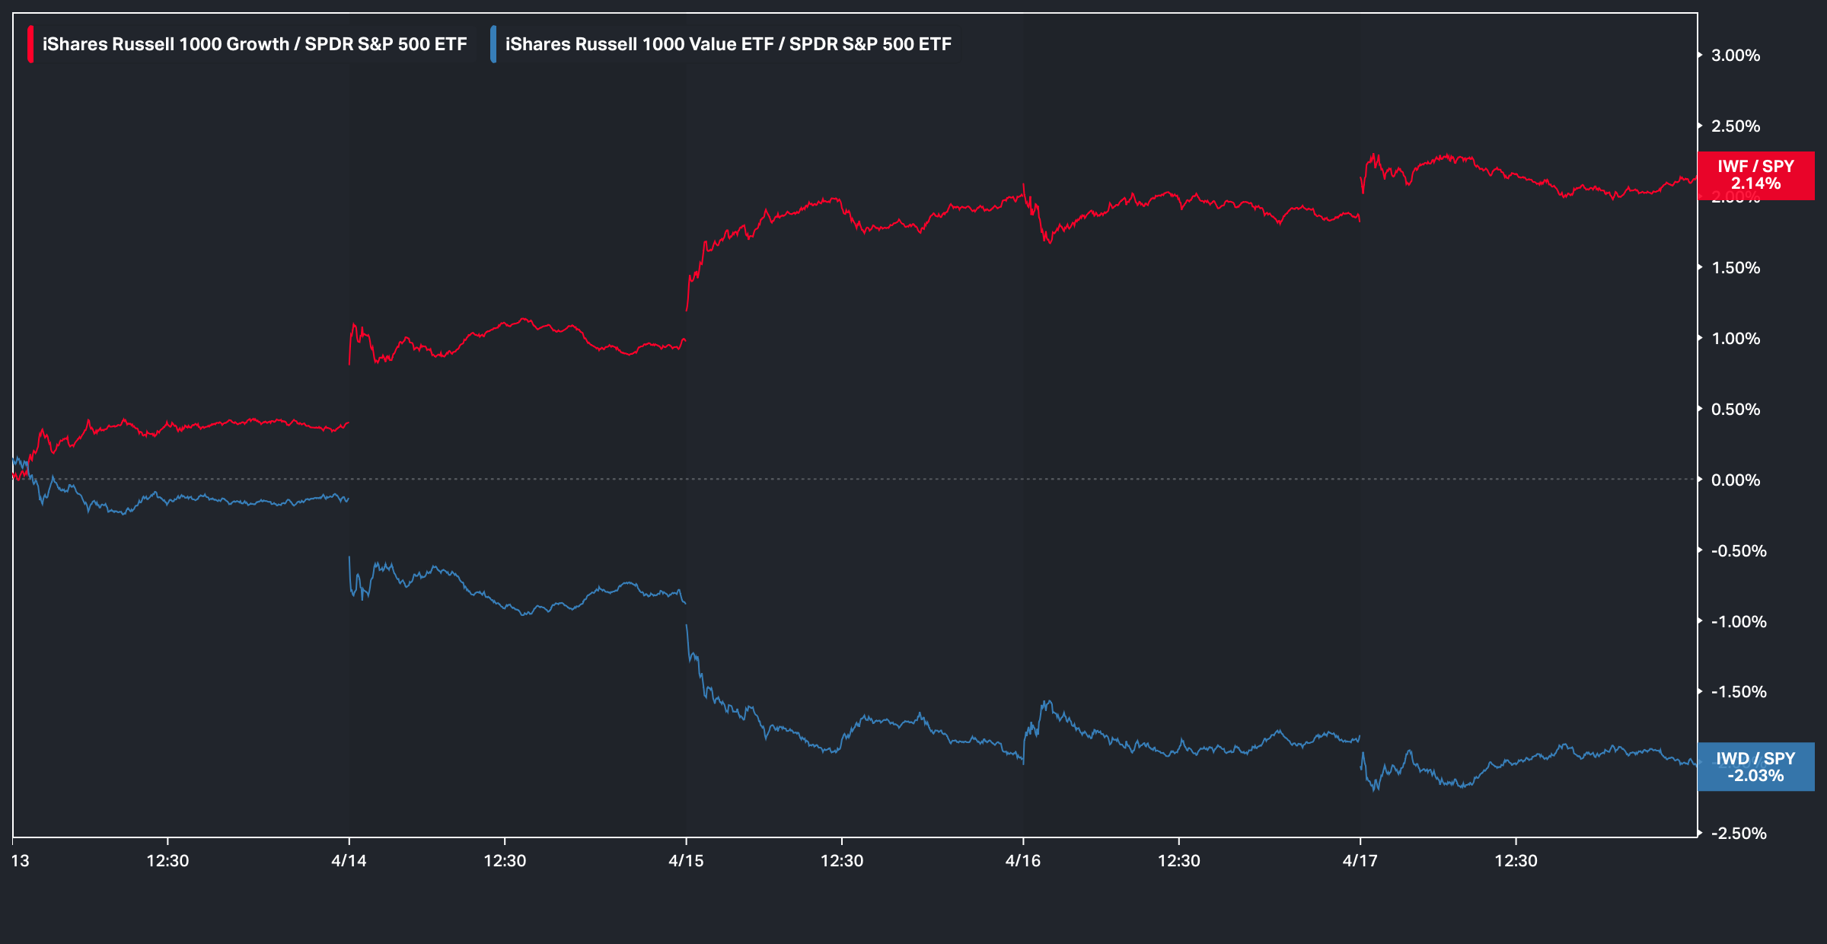Click the 2.50% label on the price axis
Viewport: 1827px width, 944px height.
pos(1736,126)
